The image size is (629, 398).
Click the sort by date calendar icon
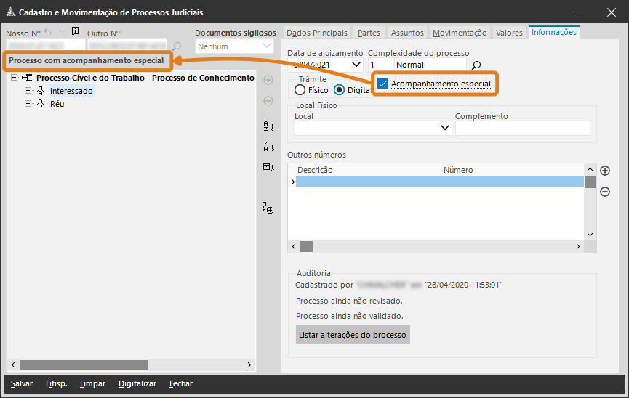coord(268,167)
